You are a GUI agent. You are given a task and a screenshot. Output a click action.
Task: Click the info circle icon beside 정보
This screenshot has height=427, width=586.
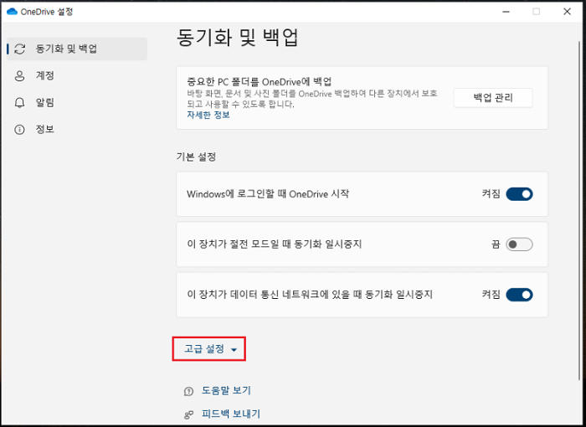coord(19,130)
